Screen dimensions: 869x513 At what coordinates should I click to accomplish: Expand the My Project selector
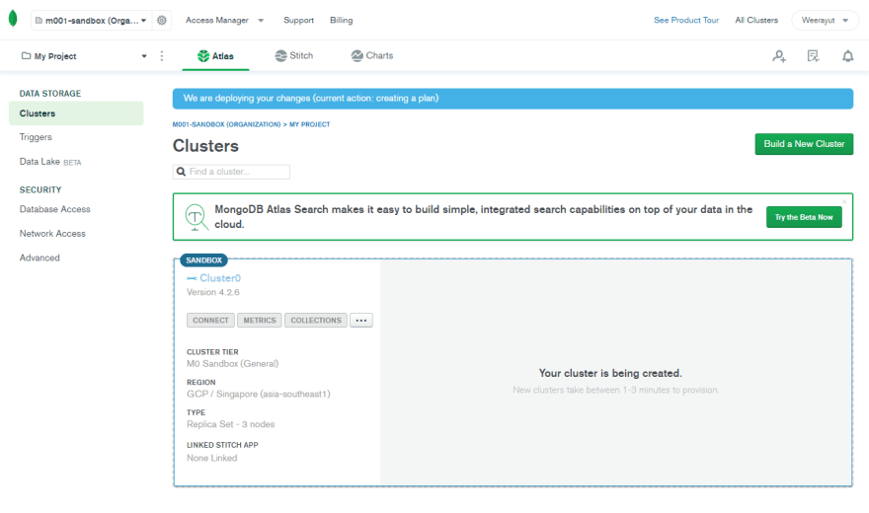click(84, 56)
